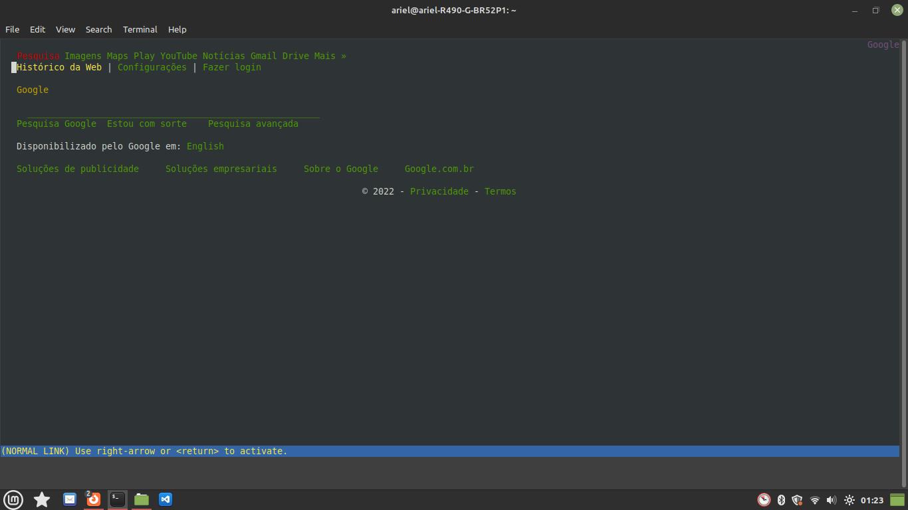The height and width of the screenshot is (510, 908).
Task: Open the "Pesquisa avançada" link
Action: point(253,124)
